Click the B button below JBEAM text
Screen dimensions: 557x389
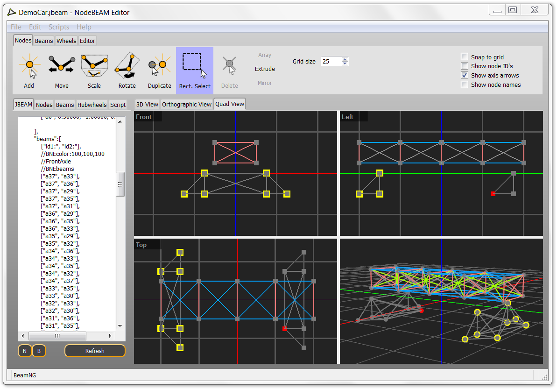(39, 351)
